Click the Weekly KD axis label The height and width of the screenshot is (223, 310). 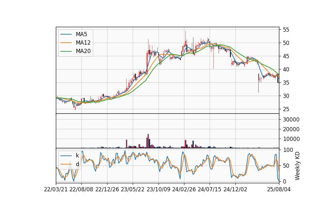point(297,166)
